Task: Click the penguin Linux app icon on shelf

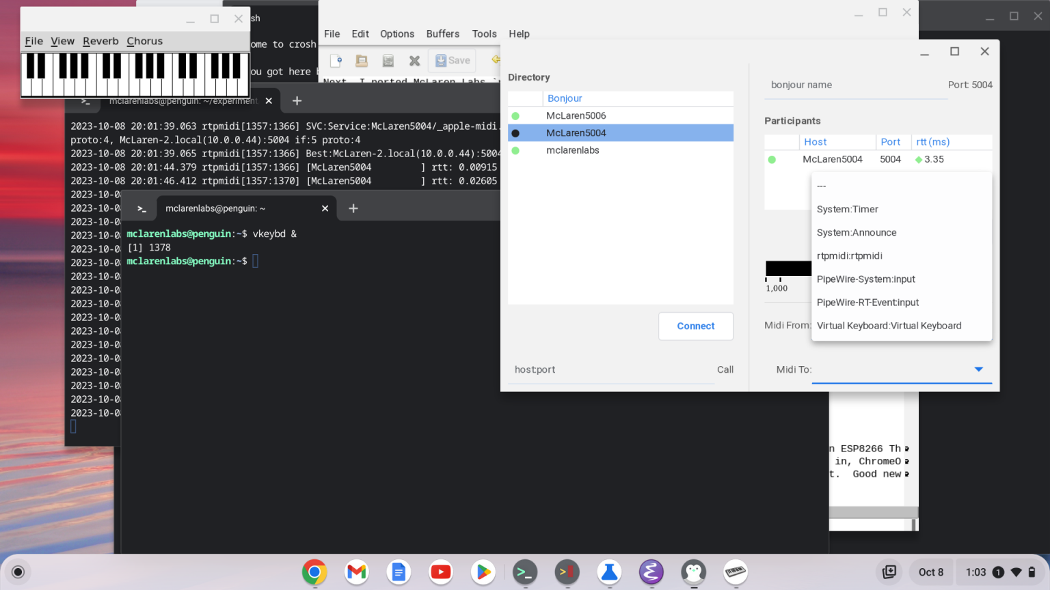Action: click(693, 572)
